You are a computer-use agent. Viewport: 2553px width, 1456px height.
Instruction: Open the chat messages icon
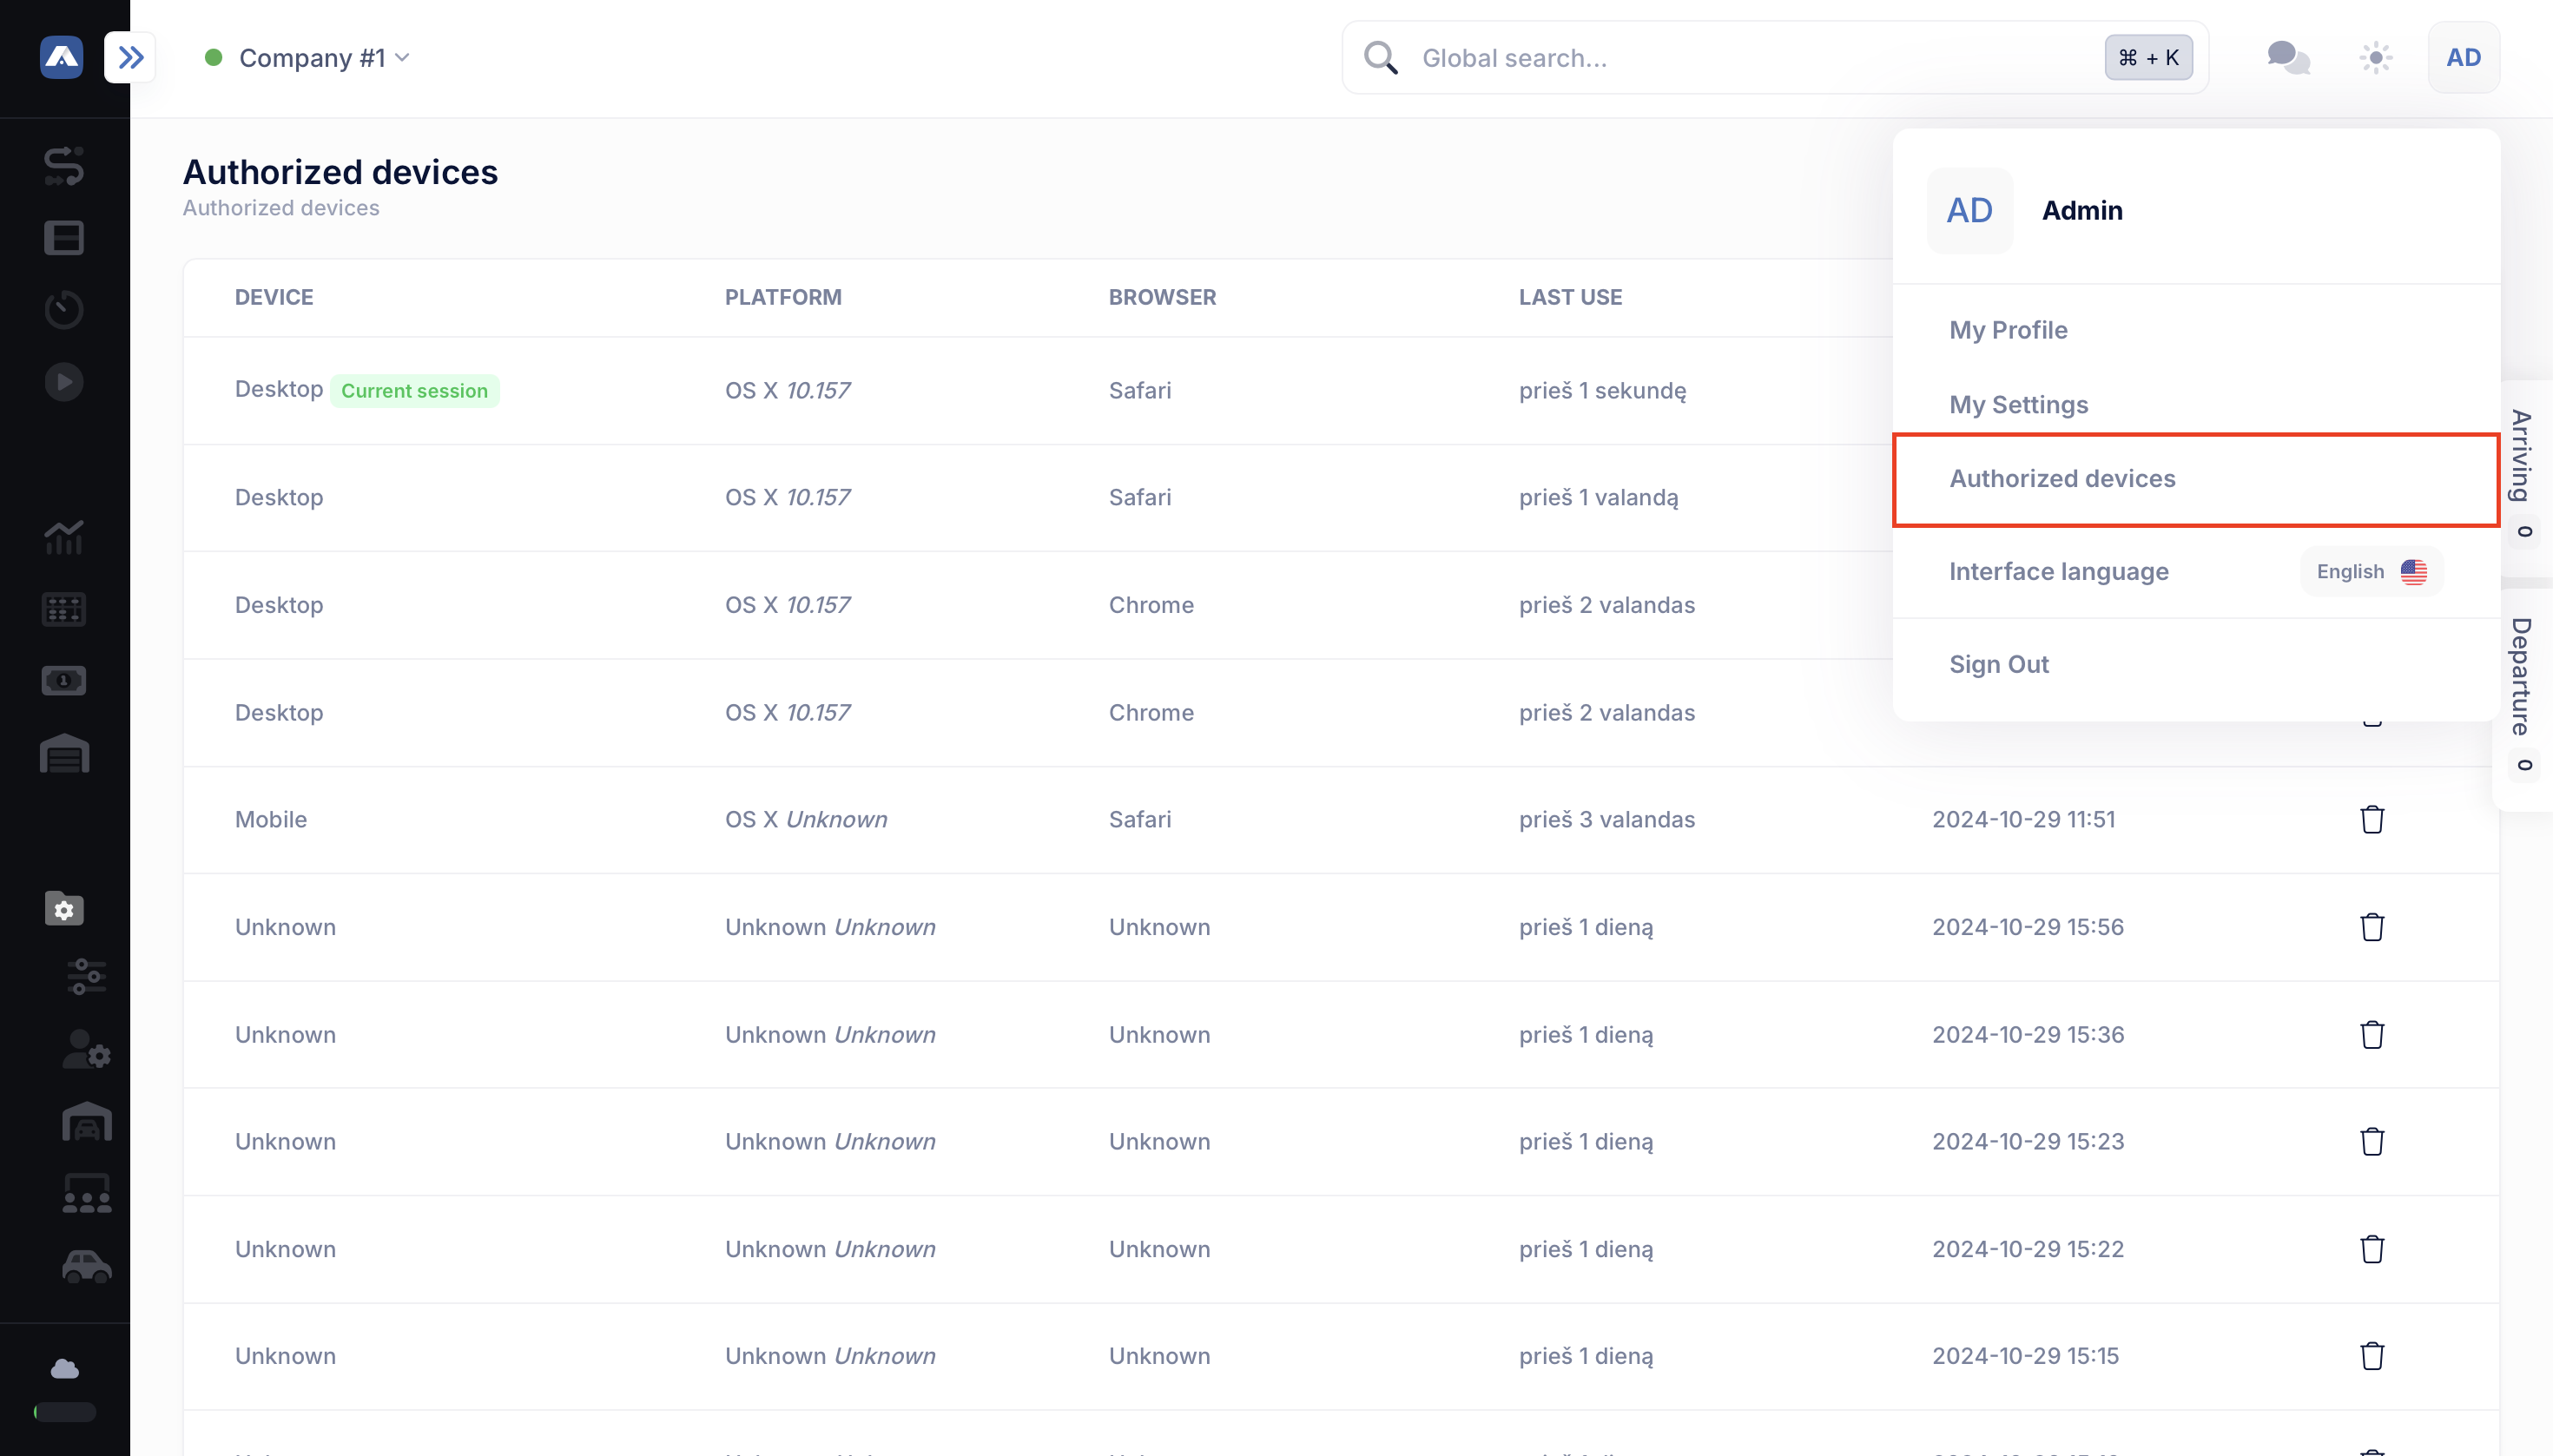pyautogui.click(x=2287, y=57)
